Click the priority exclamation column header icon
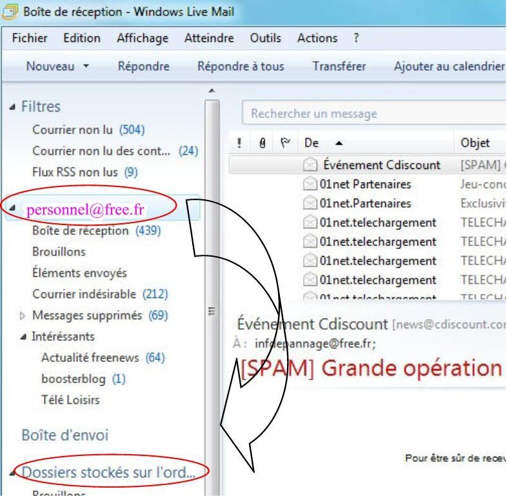This screenshot has height=496, width=507. click(x=240, y=143)
